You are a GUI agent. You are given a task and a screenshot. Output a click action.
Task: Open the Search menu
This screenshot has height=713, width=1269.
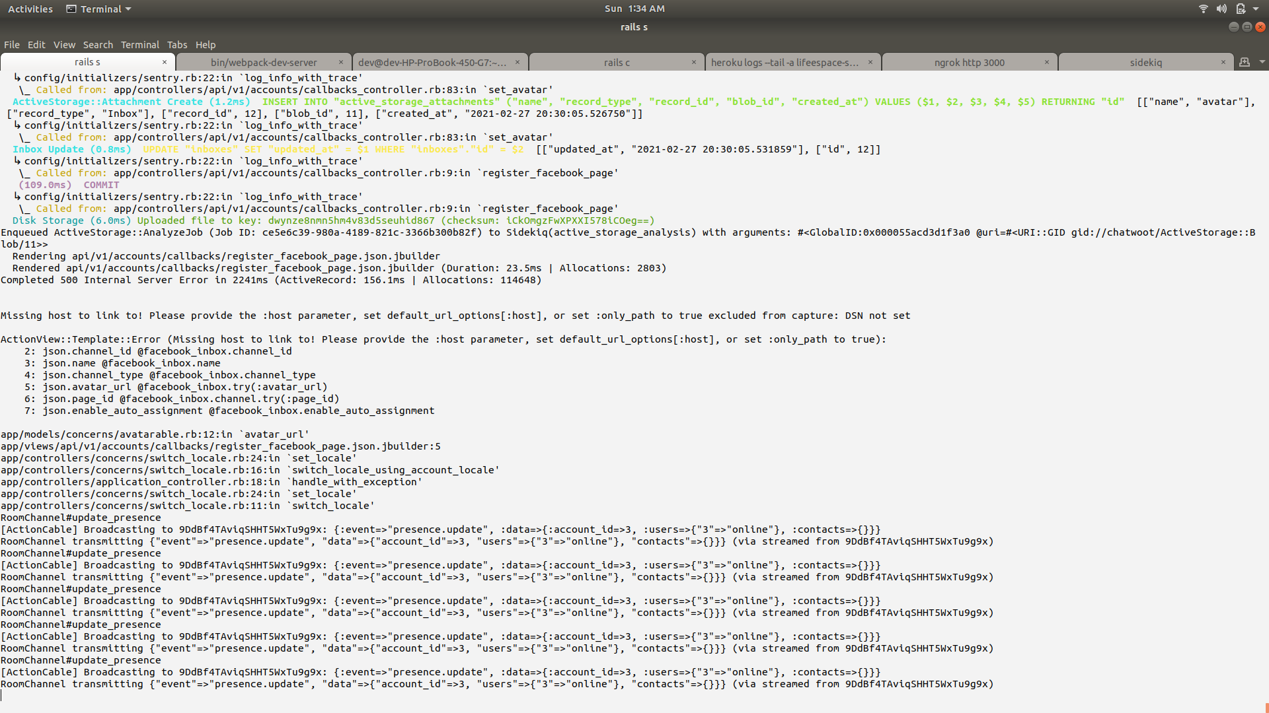pyautogui.click(x=98, y=44)
